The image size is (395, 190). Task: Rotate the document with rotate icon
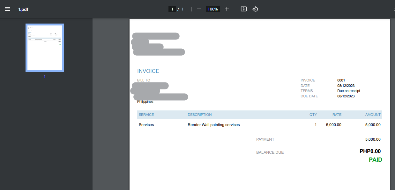(x=255, y=9)
